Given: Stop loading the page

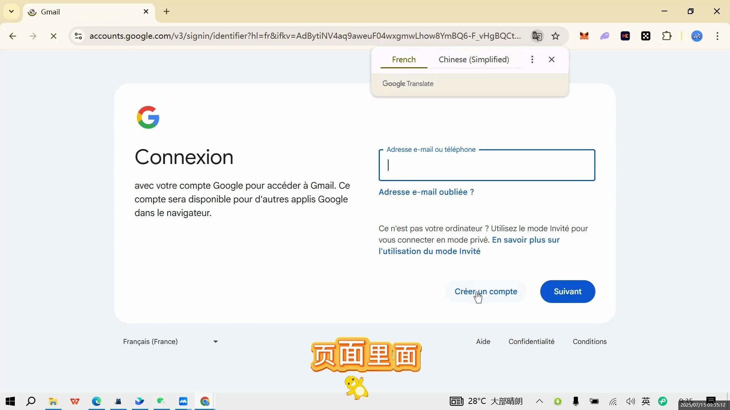Looking at the screenshot, I should [54, 36].
